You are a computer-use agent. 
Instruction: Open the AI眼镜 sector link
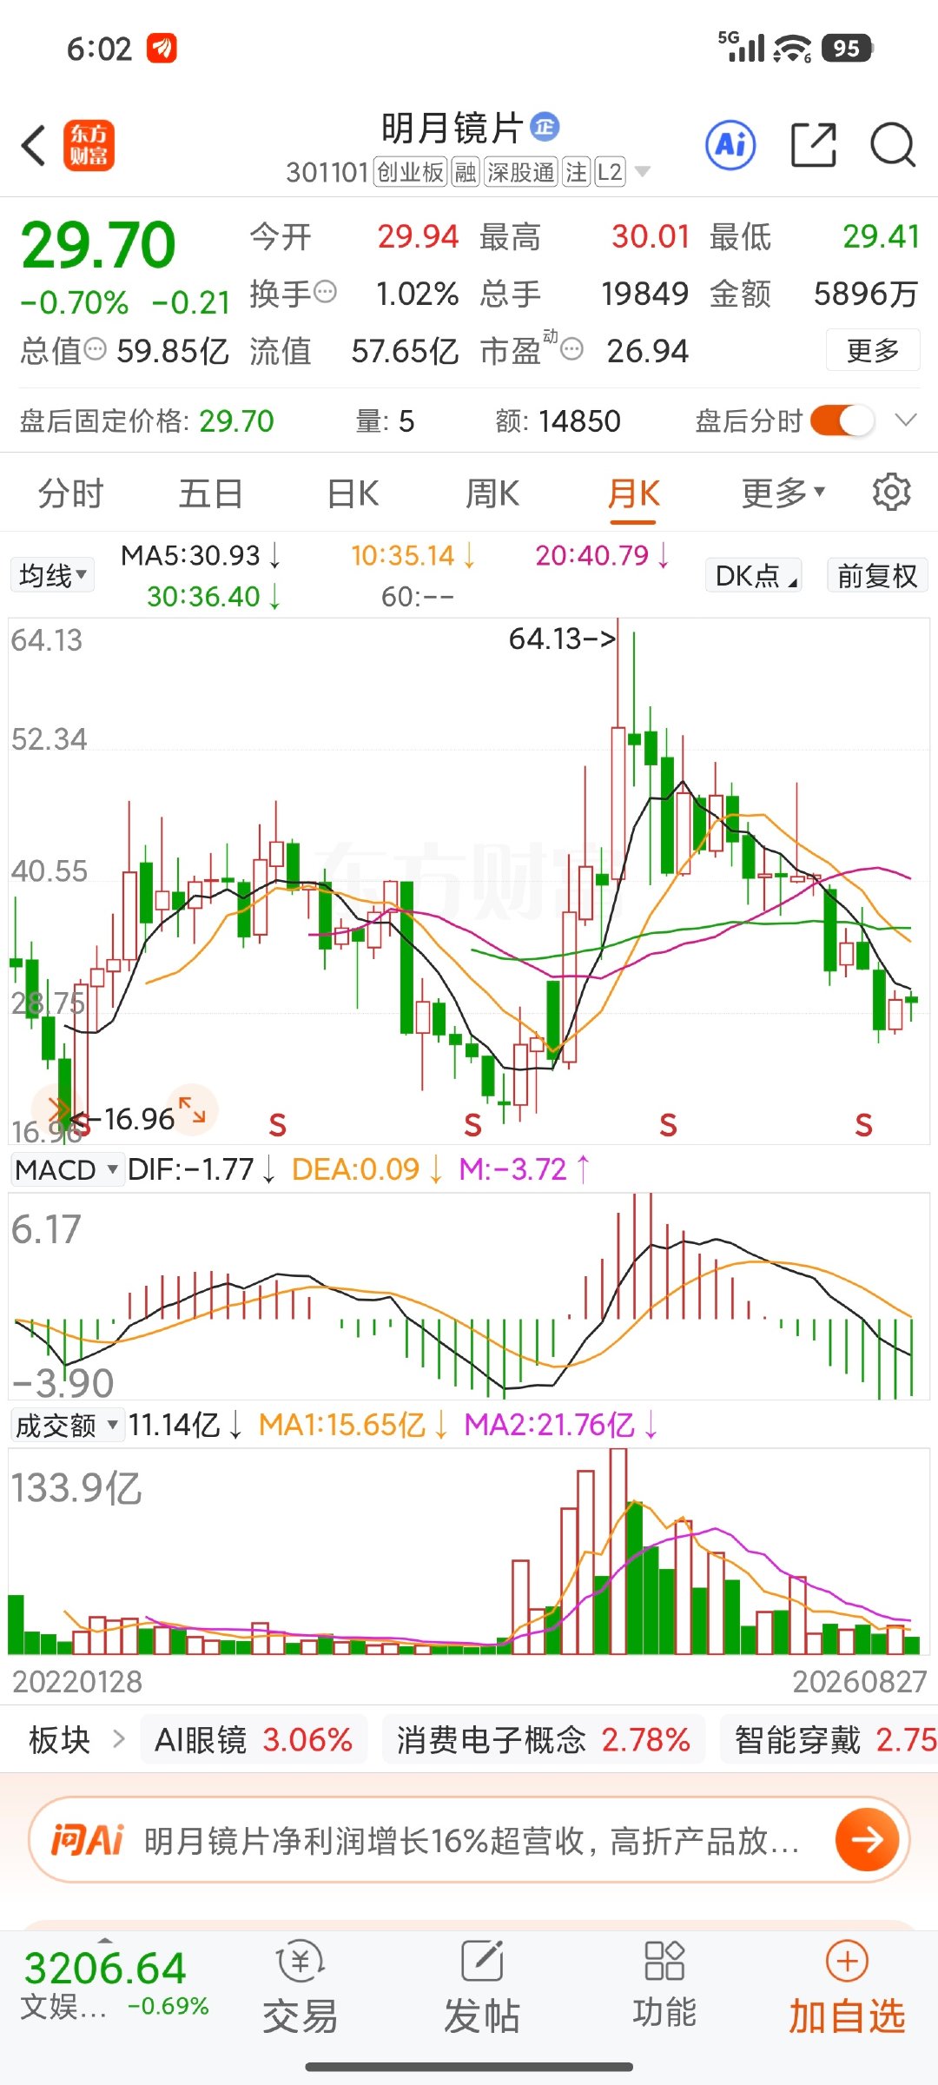pos(254,1739)
